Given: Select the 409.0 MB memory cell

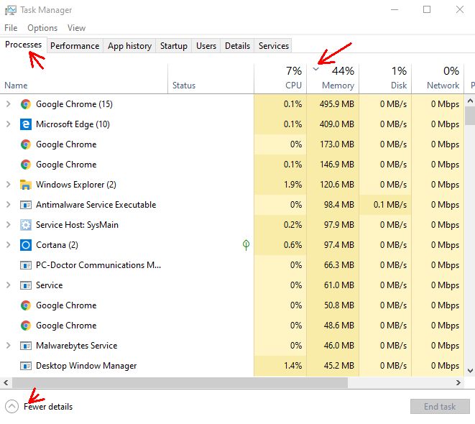Looking at the screenshot, I should pyautogui.click(x=333, y=124).
